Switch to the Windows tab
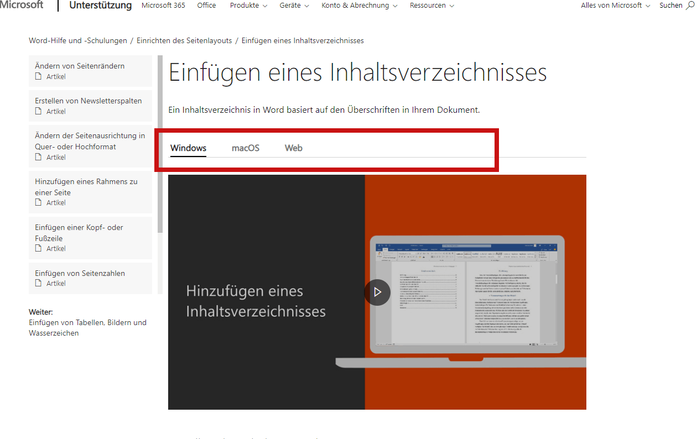The width and height of the screenshot is (697, 439). (188, 148)
